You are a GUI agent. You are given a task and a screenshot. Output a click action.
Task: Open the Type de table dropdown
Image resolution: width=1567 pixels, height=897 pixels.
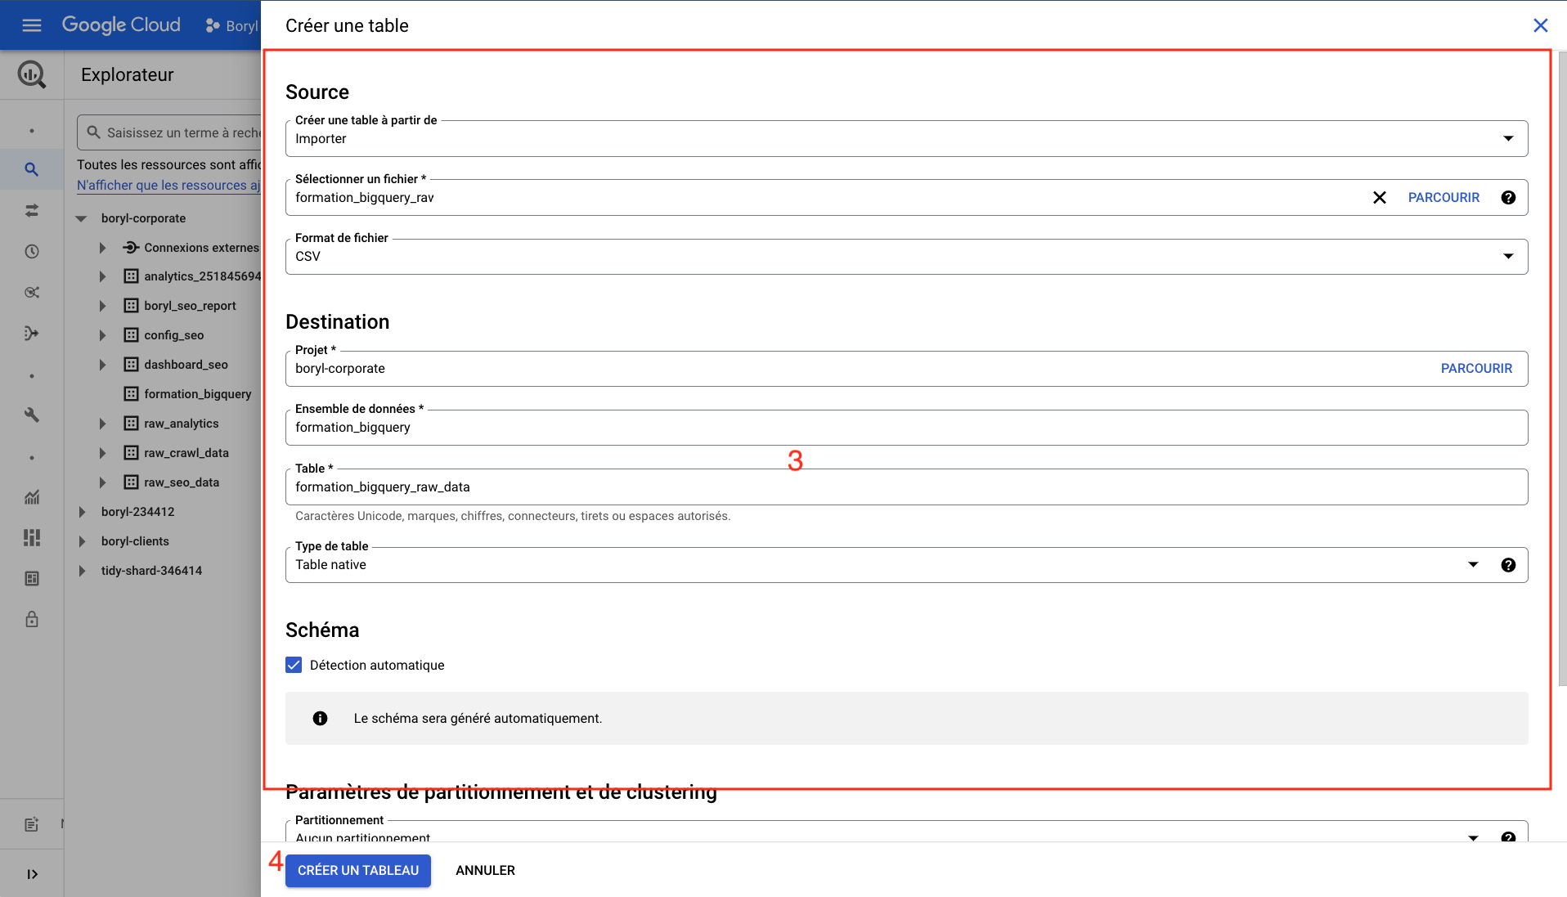click(x=1474, y=564)
